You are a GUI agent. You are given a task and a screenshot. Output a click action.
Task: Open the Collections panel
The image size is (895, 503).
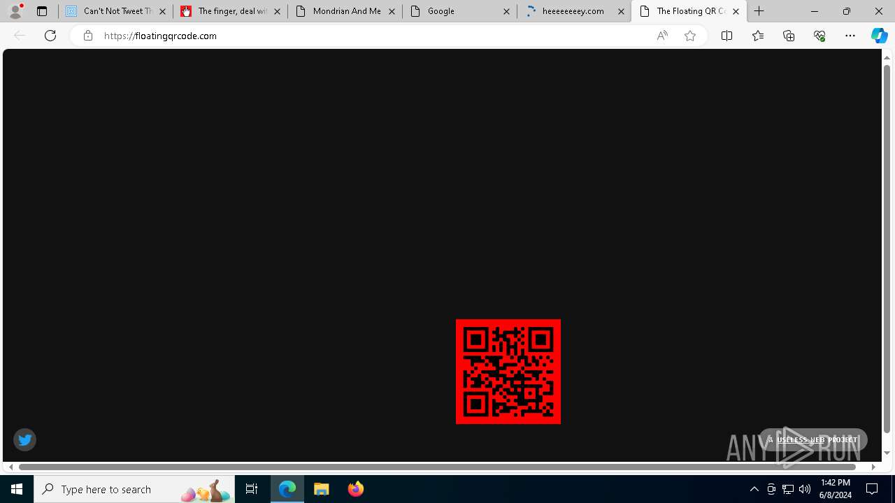click(x=789, y=36)
